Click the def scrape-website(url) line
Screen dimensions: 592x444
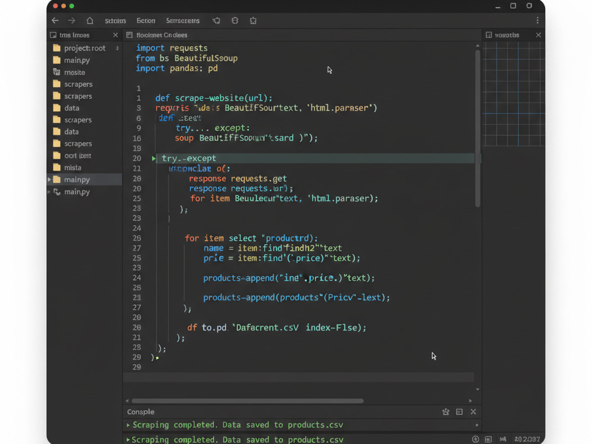[214, 98]
